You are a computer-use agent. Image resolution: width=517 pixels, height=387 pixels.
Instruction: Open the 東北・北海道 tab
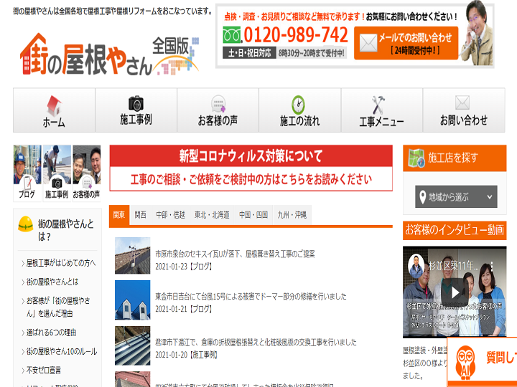pyautogui.click(x=212, y=214)
